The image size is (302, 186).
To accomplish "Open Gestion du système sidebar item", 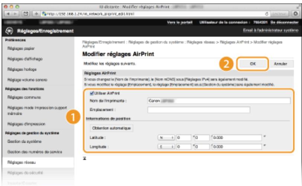I will (x=25, y=141).
